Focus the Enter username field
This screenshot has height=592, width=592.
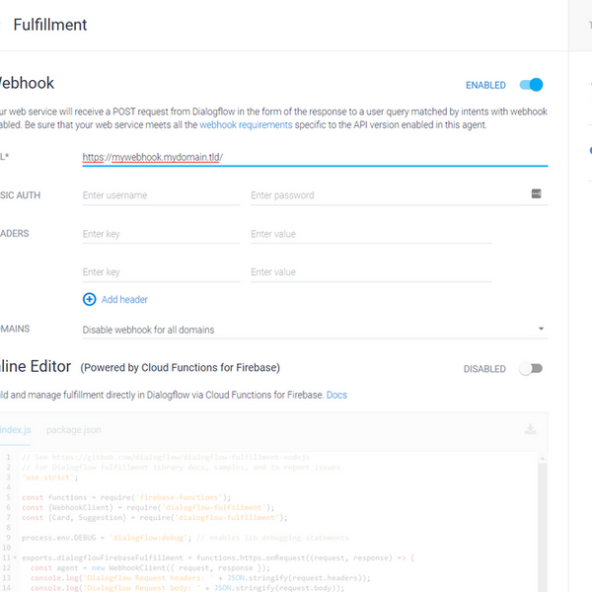[161, 195]
